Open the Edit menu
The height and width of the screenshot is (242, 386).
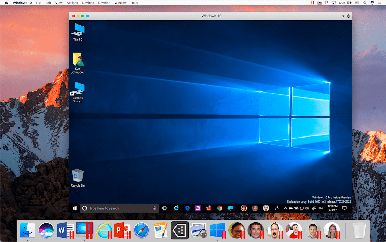pyautogui.click(x=48, y=3)
